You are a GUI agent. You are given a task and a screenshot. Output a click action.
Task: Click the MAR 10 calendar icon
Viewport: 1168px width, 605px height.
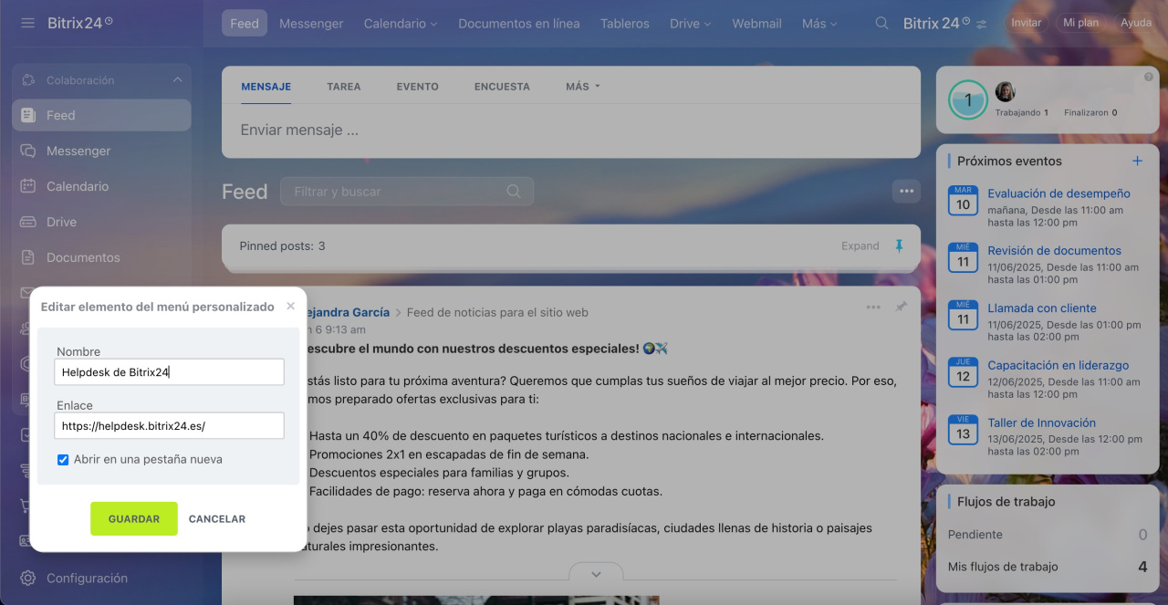click(963, 201)
